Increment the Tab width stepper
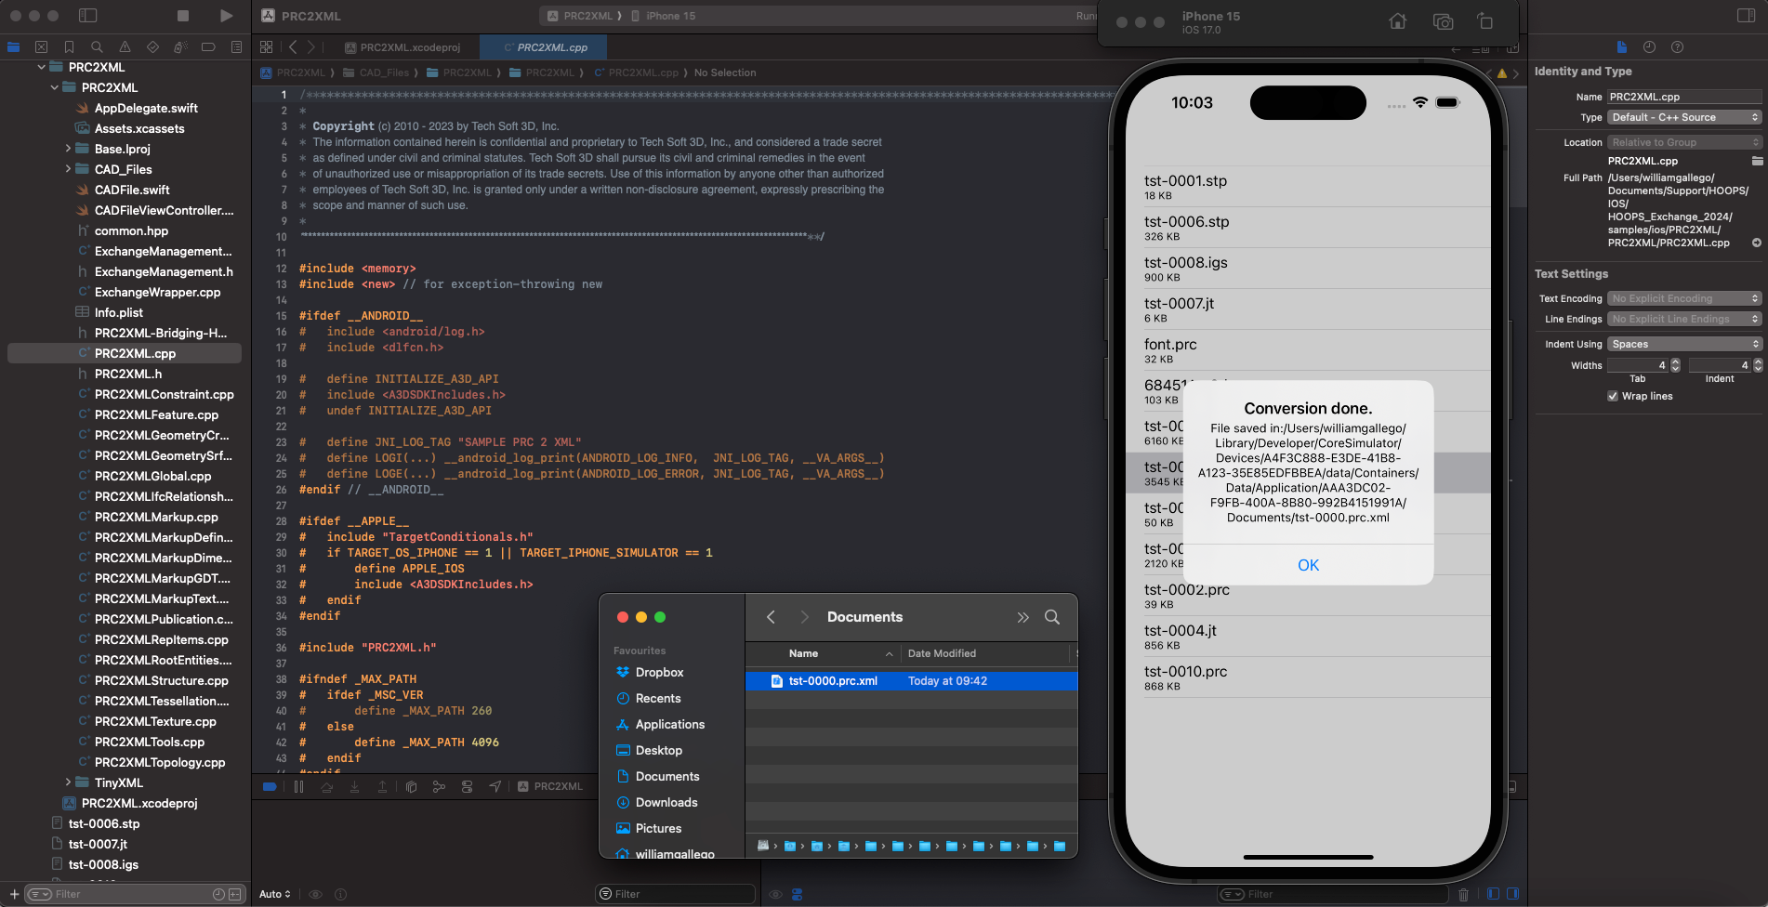Image resolution: width=1768 pixels, height=907 pixels. tap(1675, 361)
